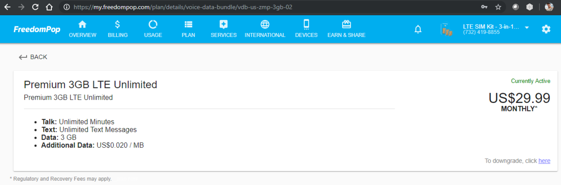This screenshot has width=561, height=185.
Task: Select the SERVICES menu label
Action: [223, 35]
